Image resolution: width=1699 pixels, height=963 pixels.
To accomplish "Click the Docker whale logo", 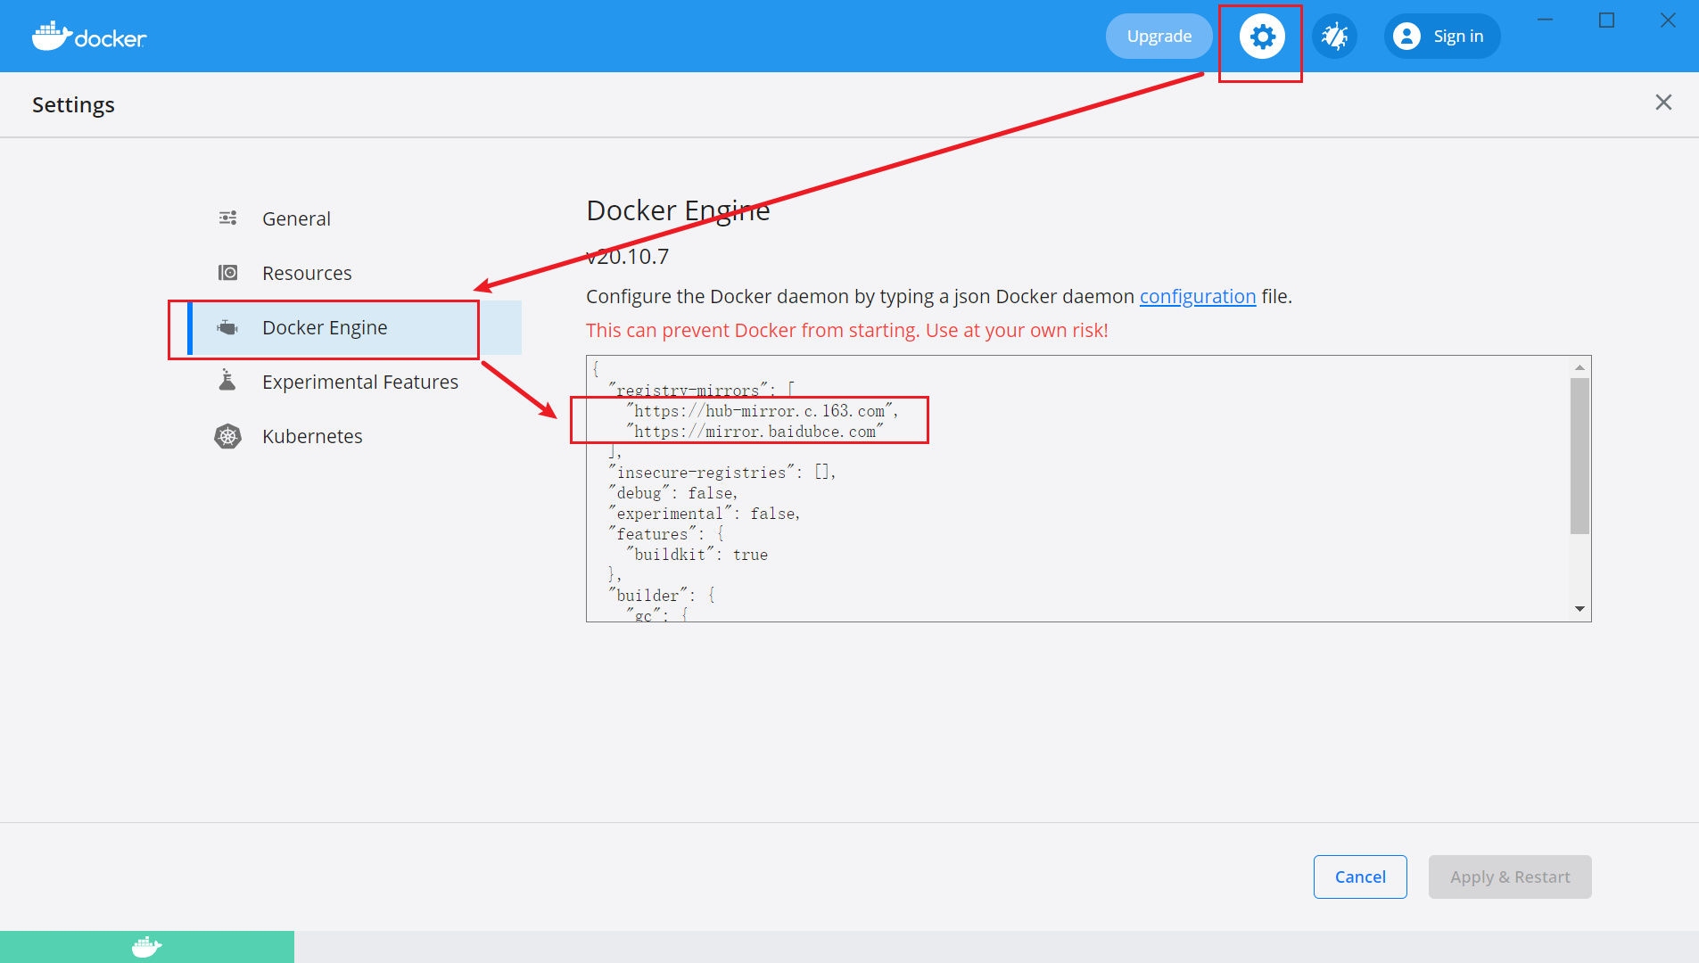I will point(88,37).
